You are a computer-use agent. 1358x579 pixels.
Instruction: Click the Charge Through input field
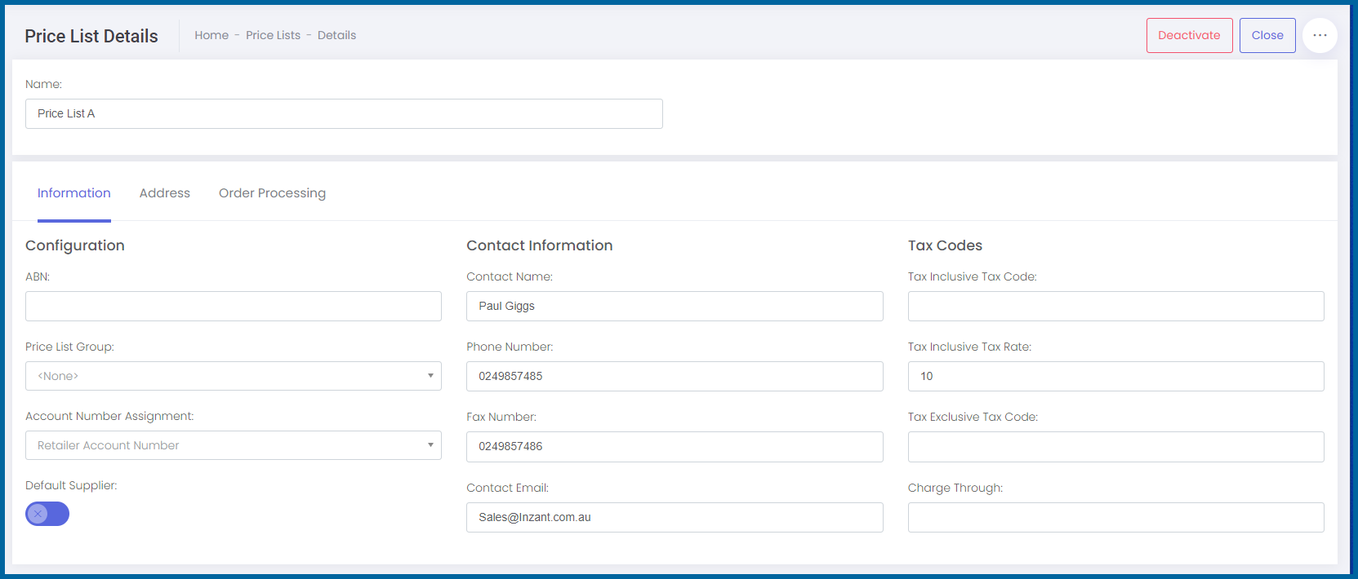[1115, 517]
